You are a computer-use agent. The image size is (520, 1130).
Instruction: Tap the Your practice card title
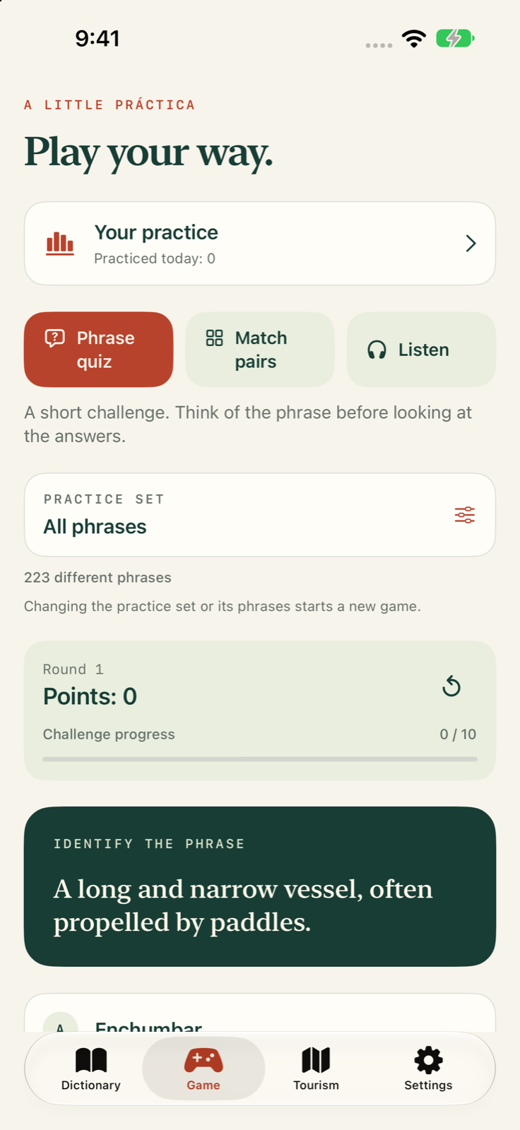point(156,232)
